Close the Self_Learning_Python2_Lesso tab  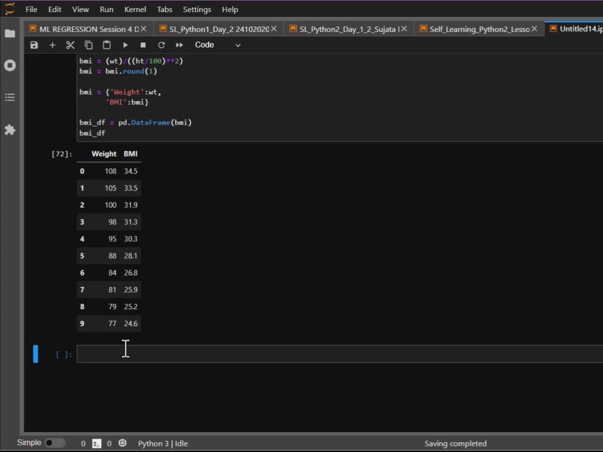(534, 29)
